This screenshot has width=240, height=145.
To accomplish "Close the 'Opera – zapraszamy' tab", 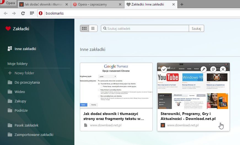I will 120,4.
